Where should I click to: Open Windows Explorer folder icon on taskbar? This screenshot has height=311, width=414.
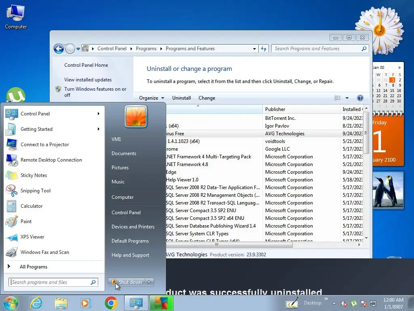(x=61, y=303)
